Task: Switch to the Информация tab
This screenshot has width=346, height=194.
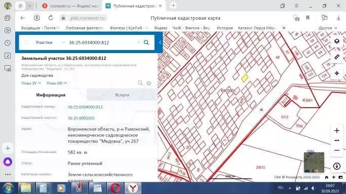Action: (x=51, y=95)
